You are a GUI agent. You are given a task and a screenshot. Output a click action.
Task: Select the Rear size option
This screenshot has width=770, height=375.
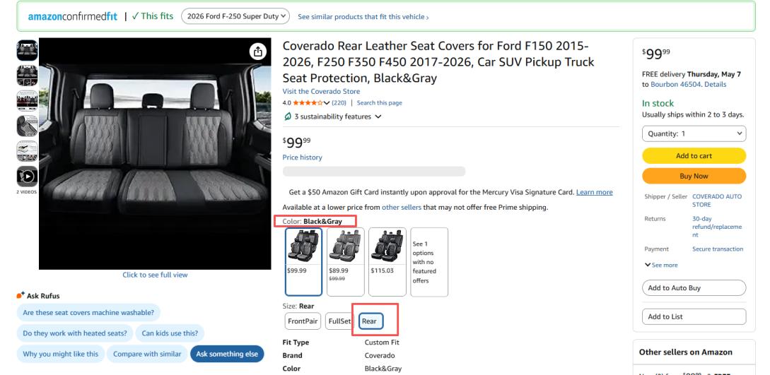coord(371,321)
